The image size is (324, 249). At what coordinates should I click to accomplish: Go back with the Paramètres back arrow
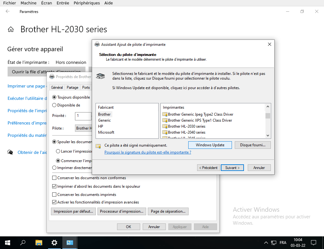[8, 11]
